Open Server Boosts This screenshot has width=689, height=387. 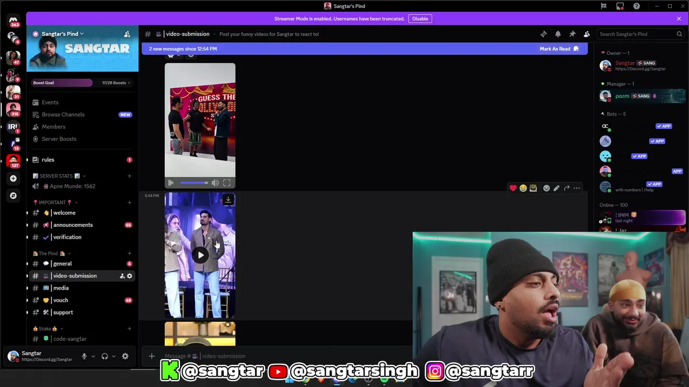pos(82,139)
